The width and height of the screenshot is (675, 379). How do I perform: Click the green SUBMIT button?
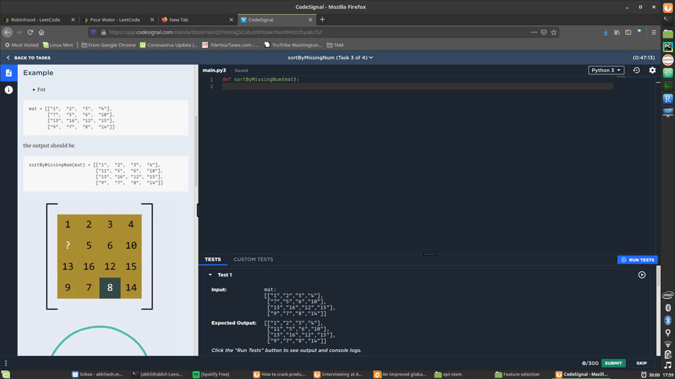click(613, 363)
